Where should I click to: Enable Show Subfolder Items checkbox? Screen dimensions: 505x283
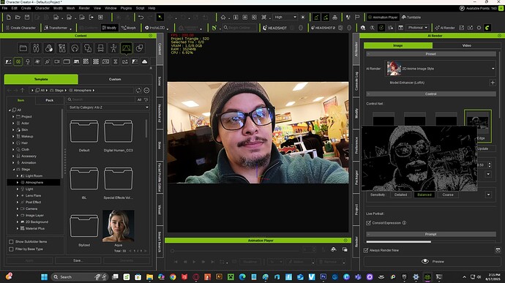pyautogui.click(x=11, y=242)
